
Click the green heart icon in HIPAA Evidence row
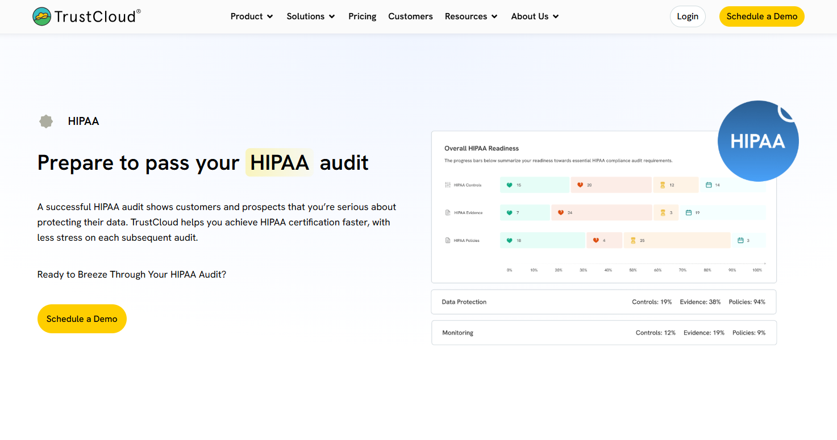pyautogui.click(x=510, y=213)
